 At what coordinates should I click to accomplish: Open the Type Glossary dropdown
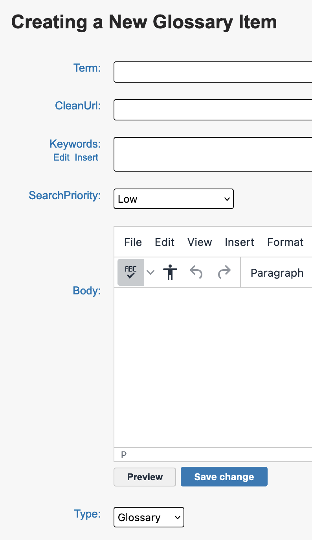coord(149,517)
